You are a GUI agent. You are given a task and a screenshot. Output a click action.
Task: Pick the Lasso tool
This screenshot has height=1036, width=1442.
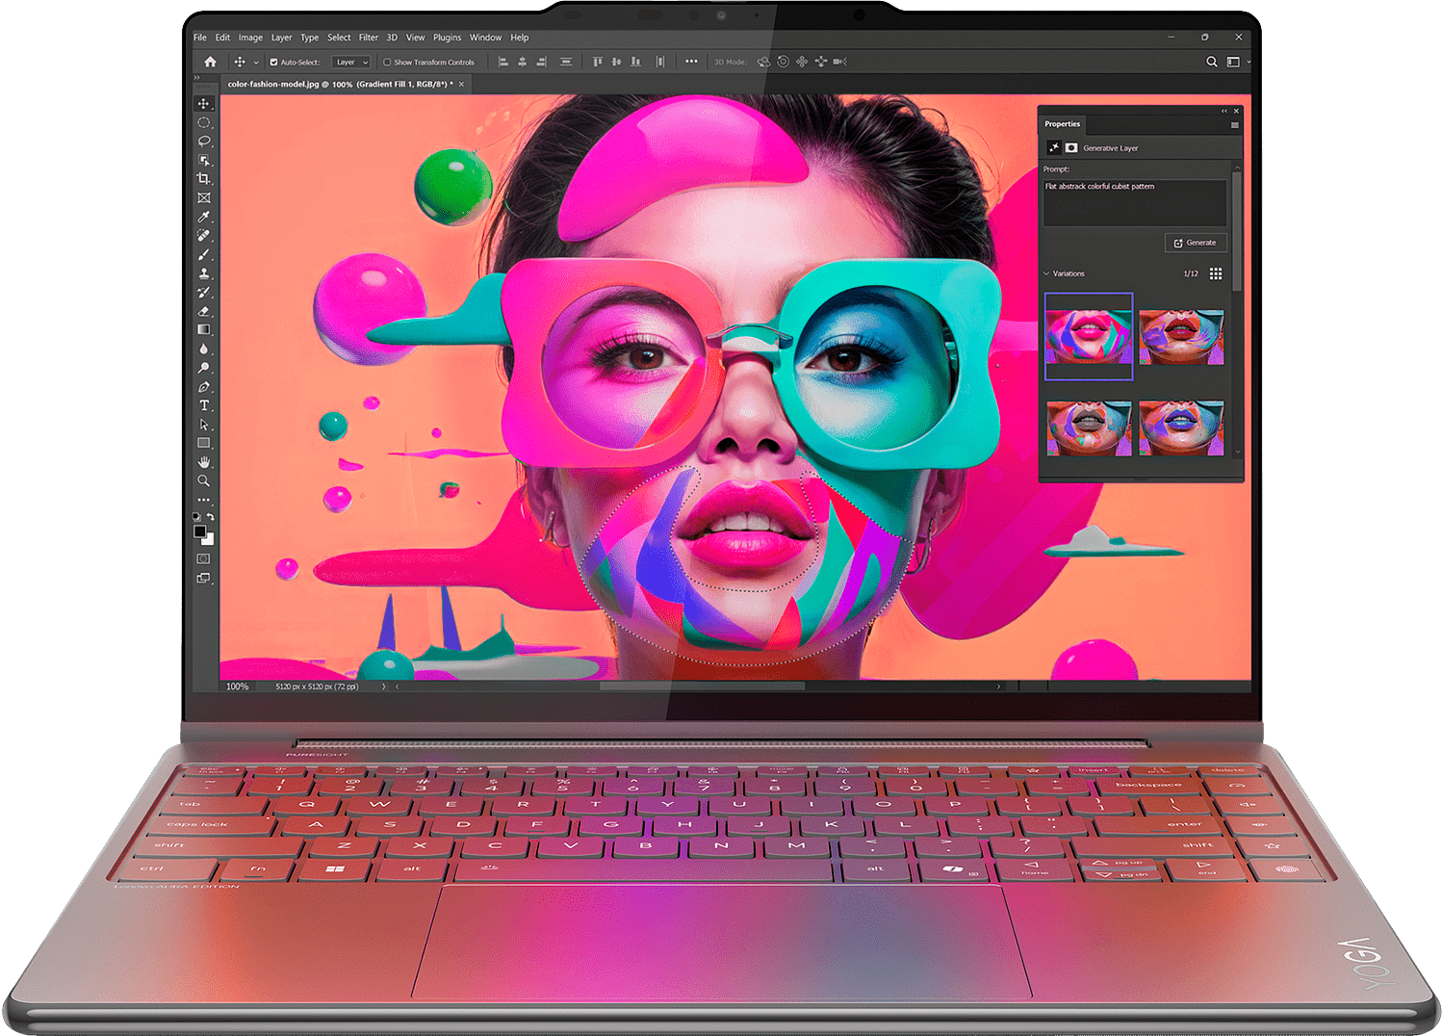pyautogui.click(x=204, y=142)
